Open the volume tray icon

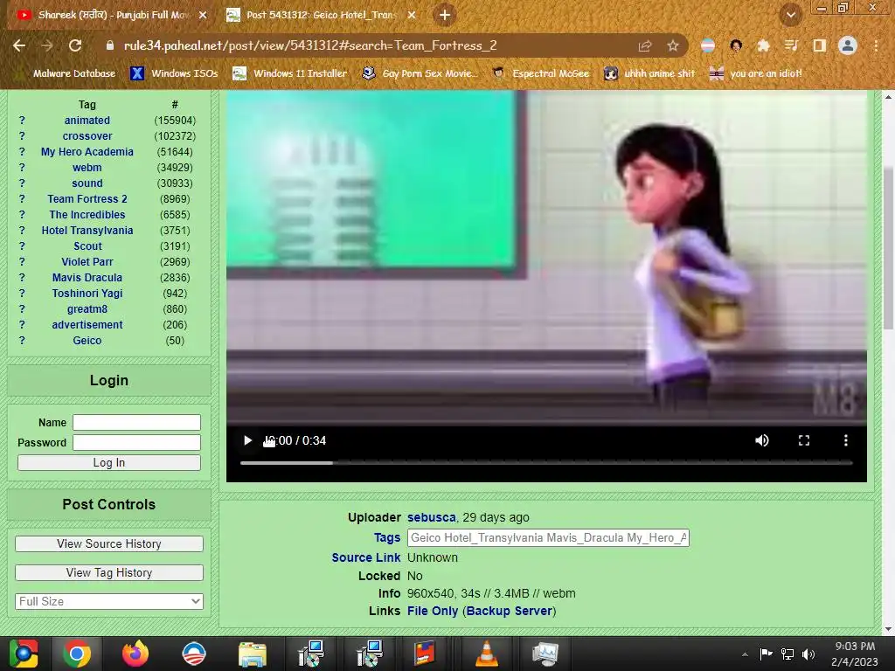point(808,654)
